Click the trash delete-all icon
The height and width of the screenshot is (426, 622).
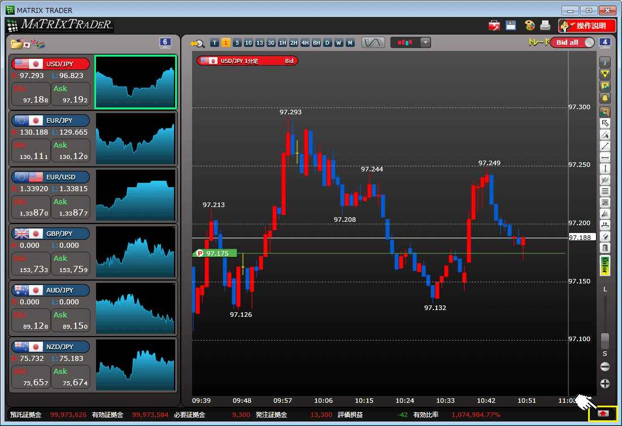(604, 248)
